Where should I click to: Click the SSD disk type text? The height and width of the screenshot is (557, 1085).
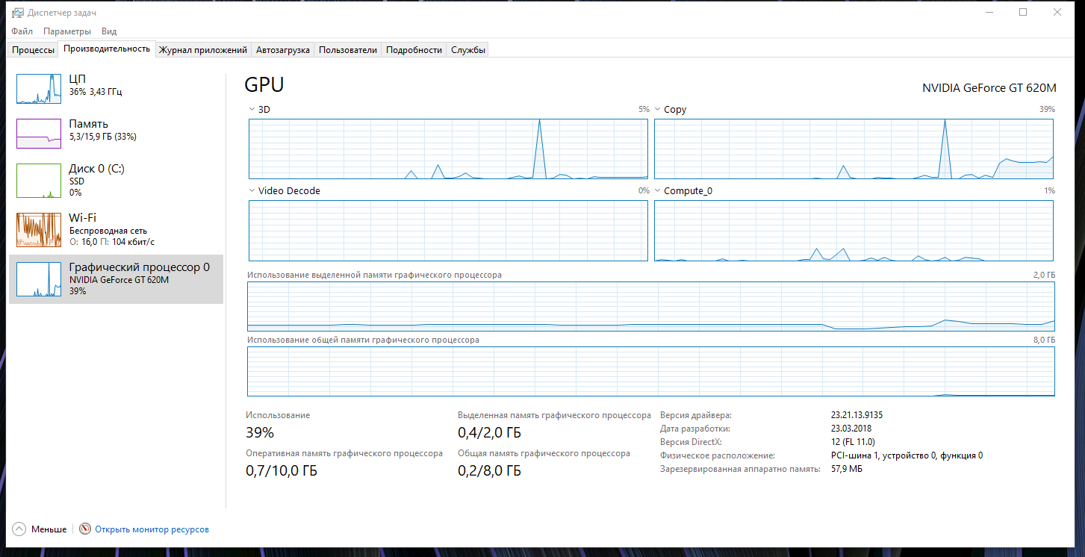77,181
